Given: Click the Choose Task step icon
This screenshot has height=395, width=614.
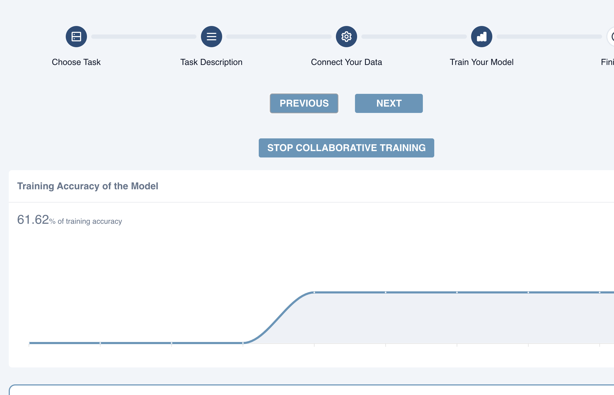Looking at the screenshot, I should point(76,37).
